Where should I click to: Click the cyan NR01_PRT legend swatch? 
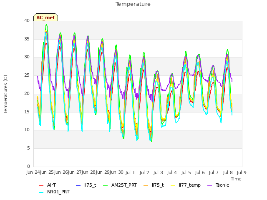pyautogui.click(x=41, y=192)
